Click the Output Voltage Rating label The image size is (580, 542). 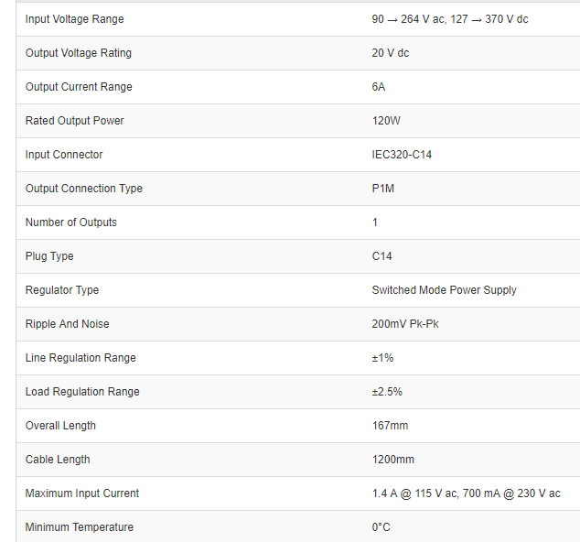coord(79,53)
